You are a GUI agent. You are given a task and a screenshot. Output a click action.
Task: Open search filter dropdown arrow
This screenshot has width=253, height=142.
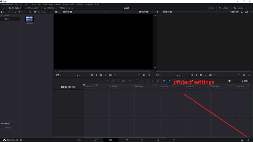[x=47, y=12]
